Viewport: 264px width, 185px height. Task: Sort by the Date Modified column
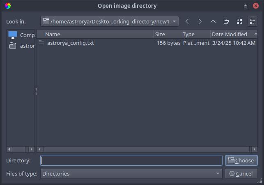pos(234,35)
